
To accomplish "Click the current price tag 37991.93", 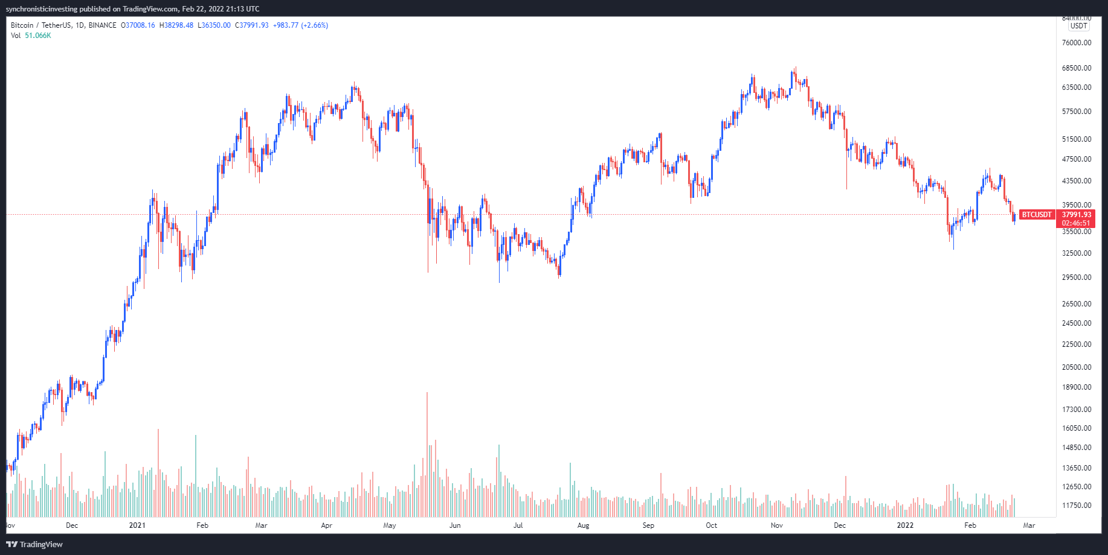I will [1077, 215].
